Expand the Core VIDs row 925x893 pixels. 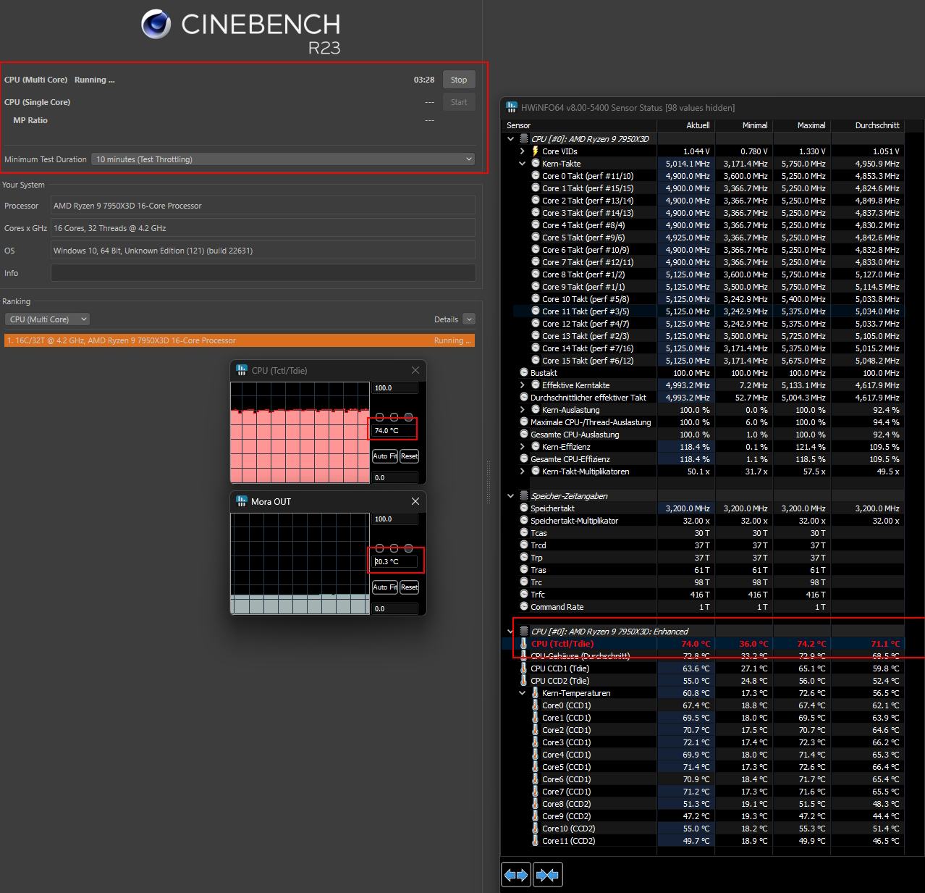pyautogui.click(x=523, y=151)
